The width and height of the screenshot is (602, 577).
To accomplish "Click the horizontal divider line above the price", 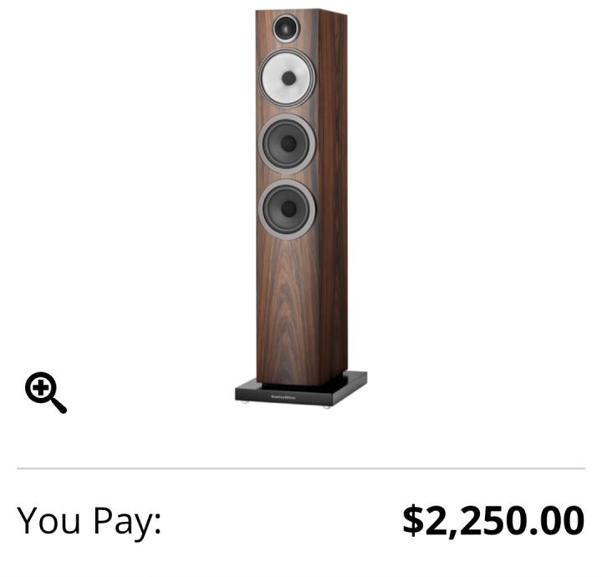I will point(301,468).
